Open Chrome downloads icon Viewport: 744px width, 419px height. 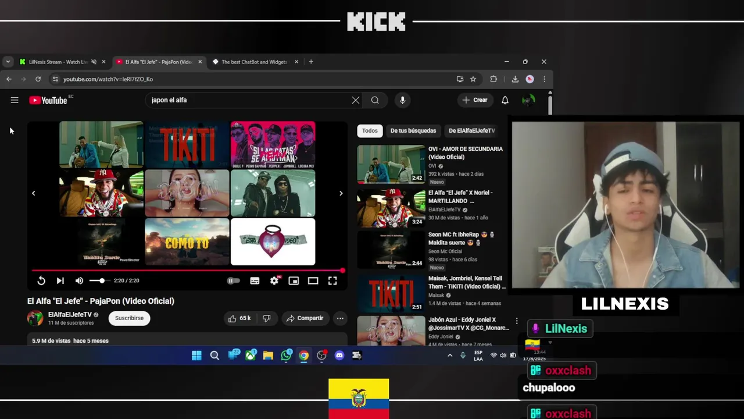click(x=515, y=79)
